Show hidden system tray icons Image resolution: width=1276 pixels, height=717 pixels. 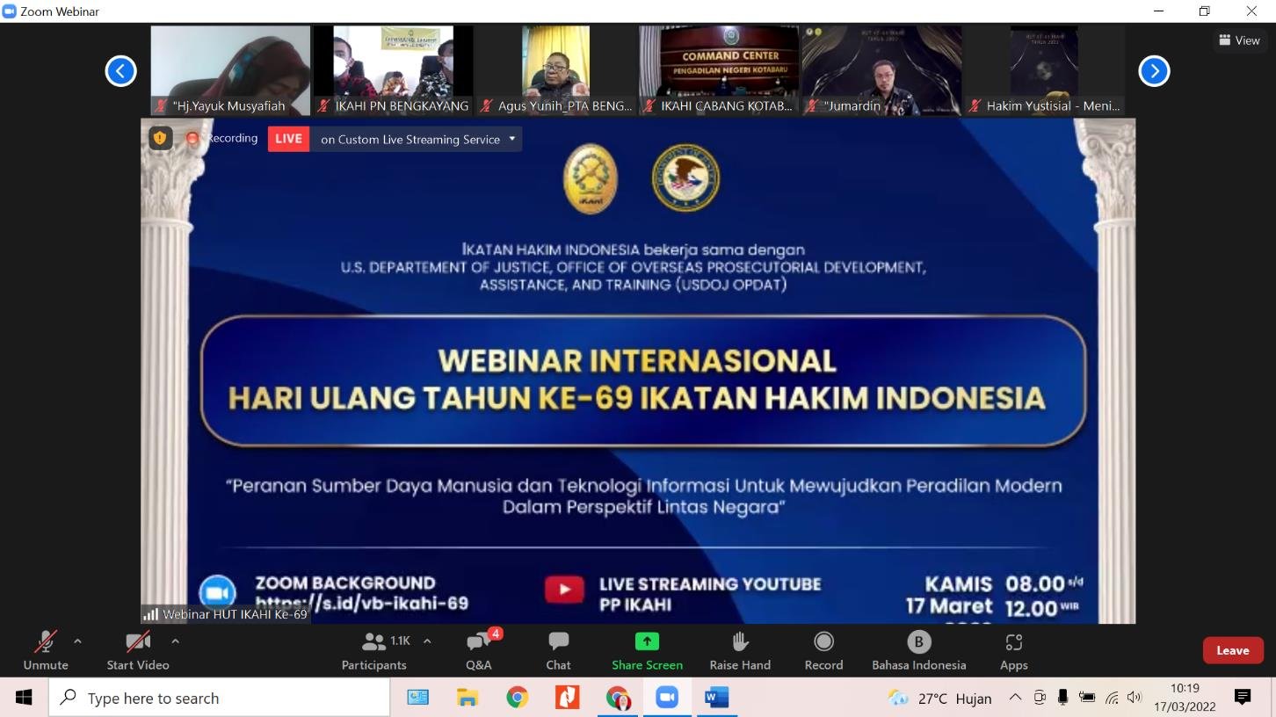1015,698
